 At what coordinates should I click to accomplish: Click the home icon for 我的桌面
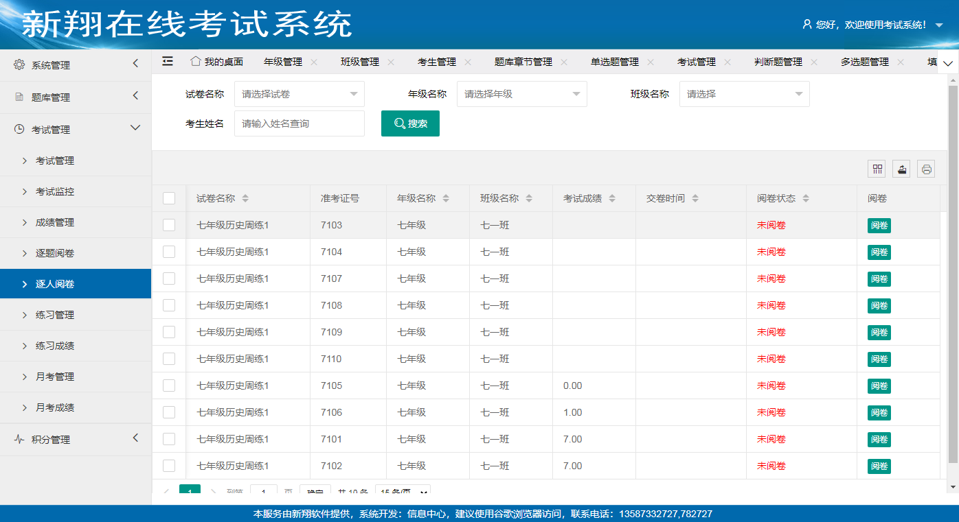tap(196, 61)
